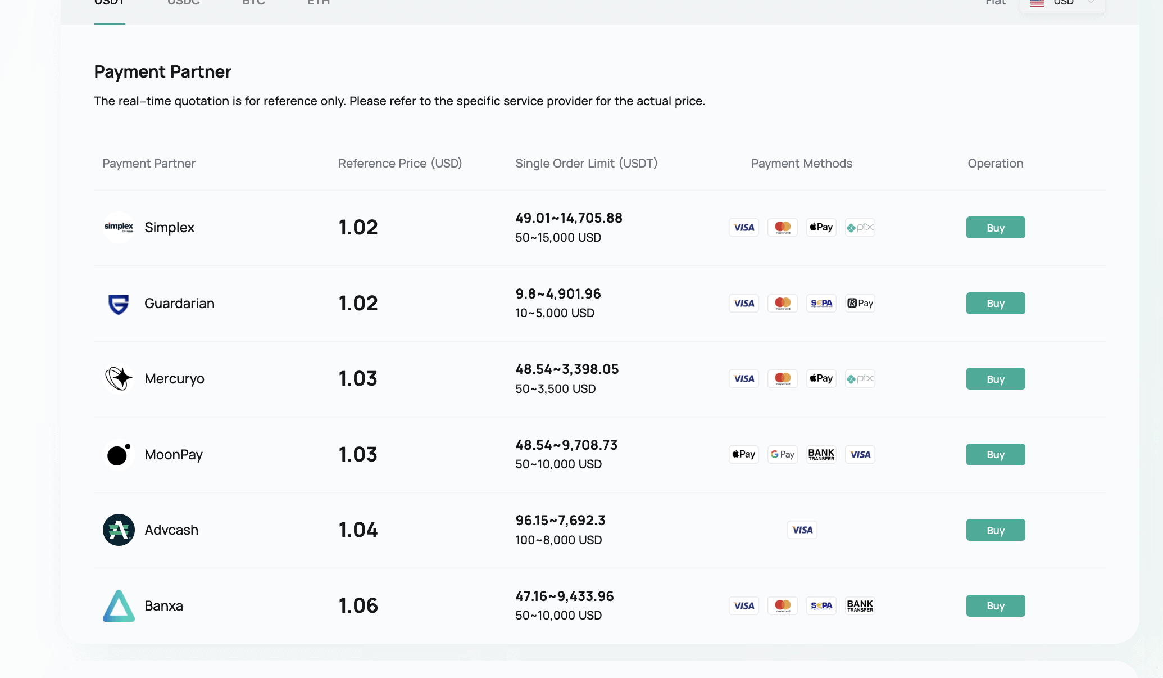1163x678 pixels.
Task: Click the Visa icon in Advcash row
Action: click(802, 530)
